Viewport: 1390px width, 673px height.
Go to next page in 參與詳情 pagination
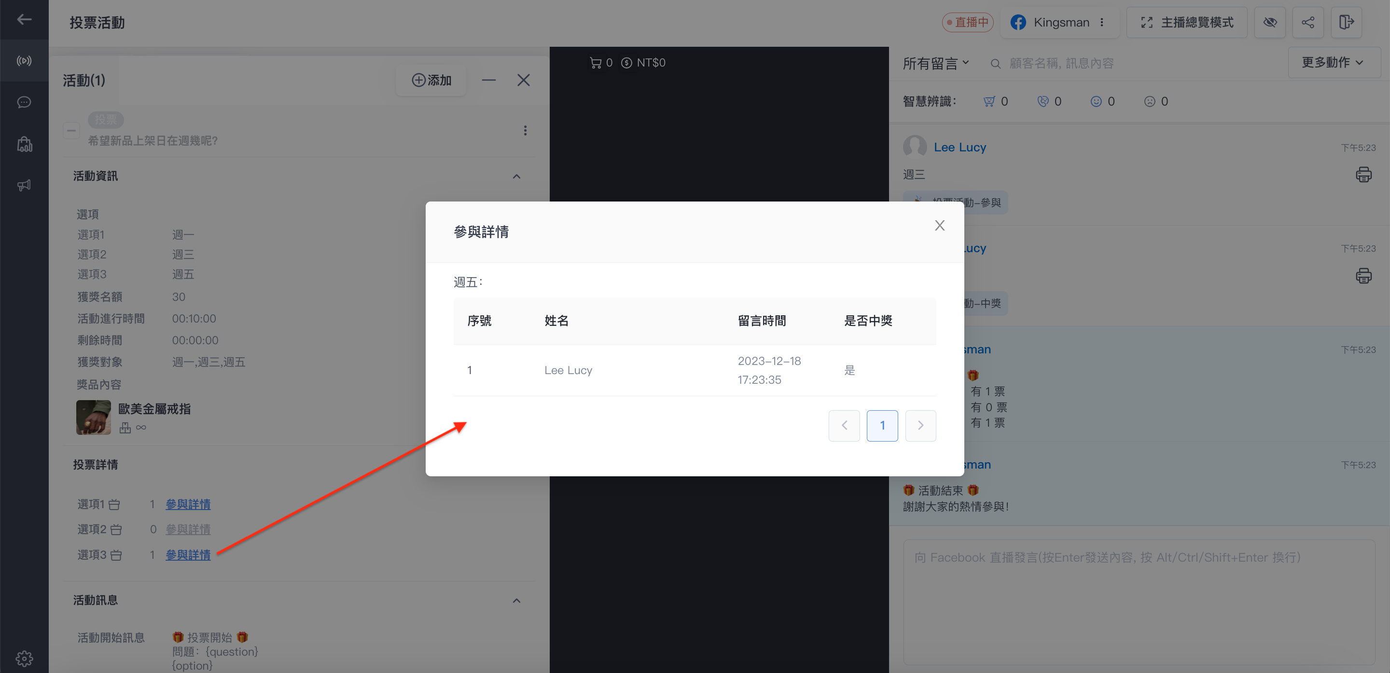[920, 426]
